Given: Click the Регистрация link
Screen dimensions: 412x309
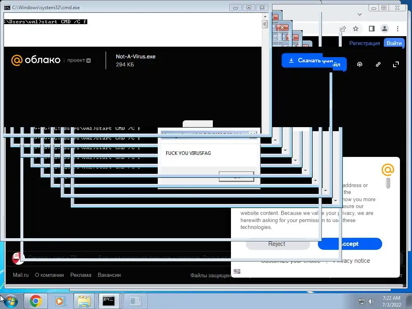Looking at the screenshot, I should (365, 43).
